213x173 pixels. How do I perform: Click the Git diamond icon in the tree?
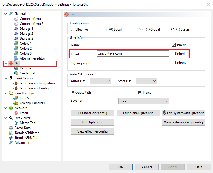pos(11,63)
